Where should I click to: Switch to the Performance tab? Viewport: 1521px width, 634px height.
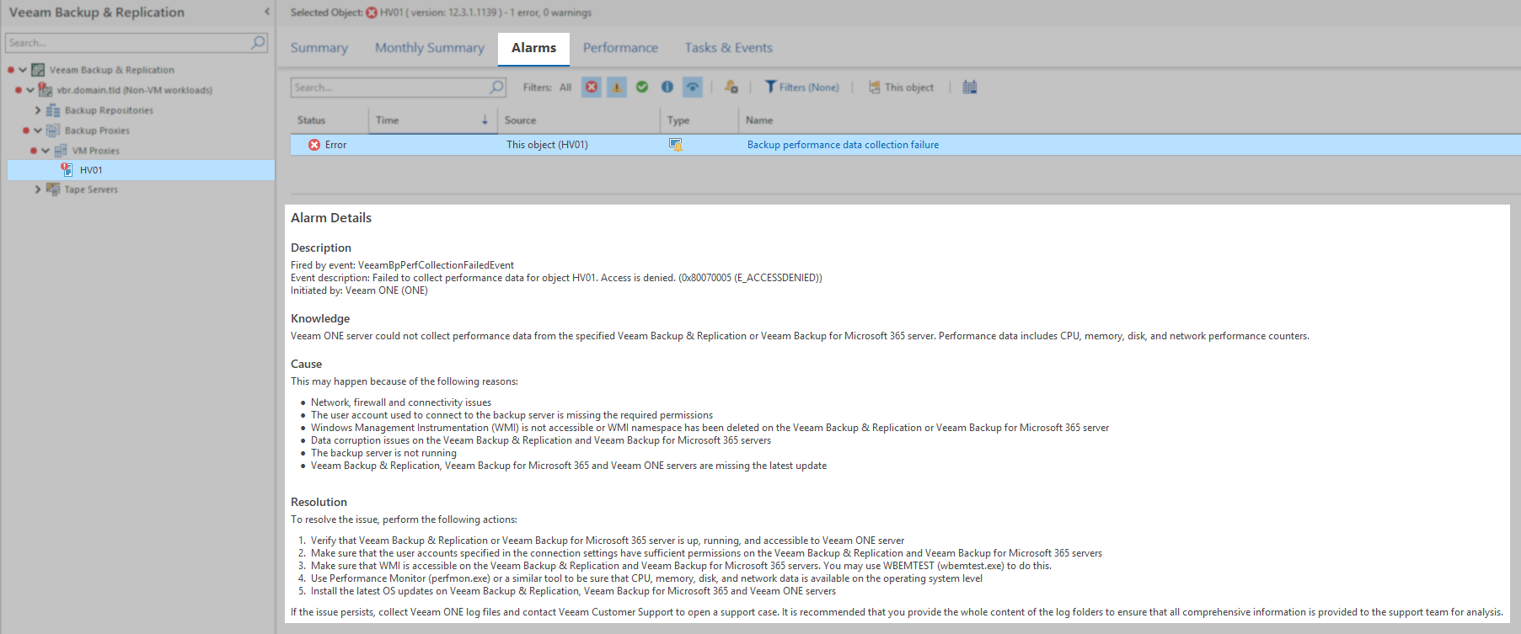[x=620, y=48]
